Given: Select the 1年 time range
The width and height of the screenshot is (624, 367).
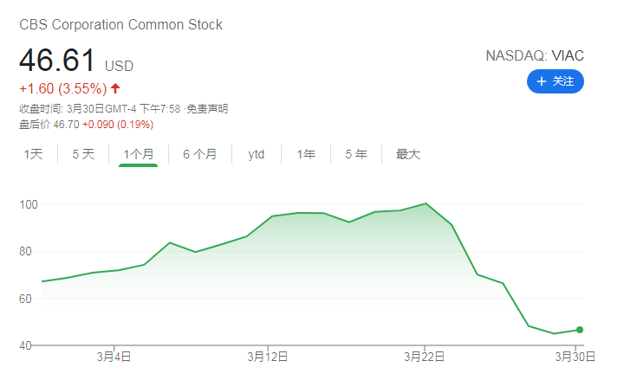Looking at the screenshot, I should 306,154.
